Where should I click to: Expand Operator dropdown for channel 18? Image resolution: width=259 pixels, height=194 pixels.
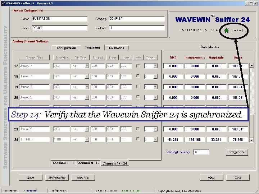tap(155, 77)
